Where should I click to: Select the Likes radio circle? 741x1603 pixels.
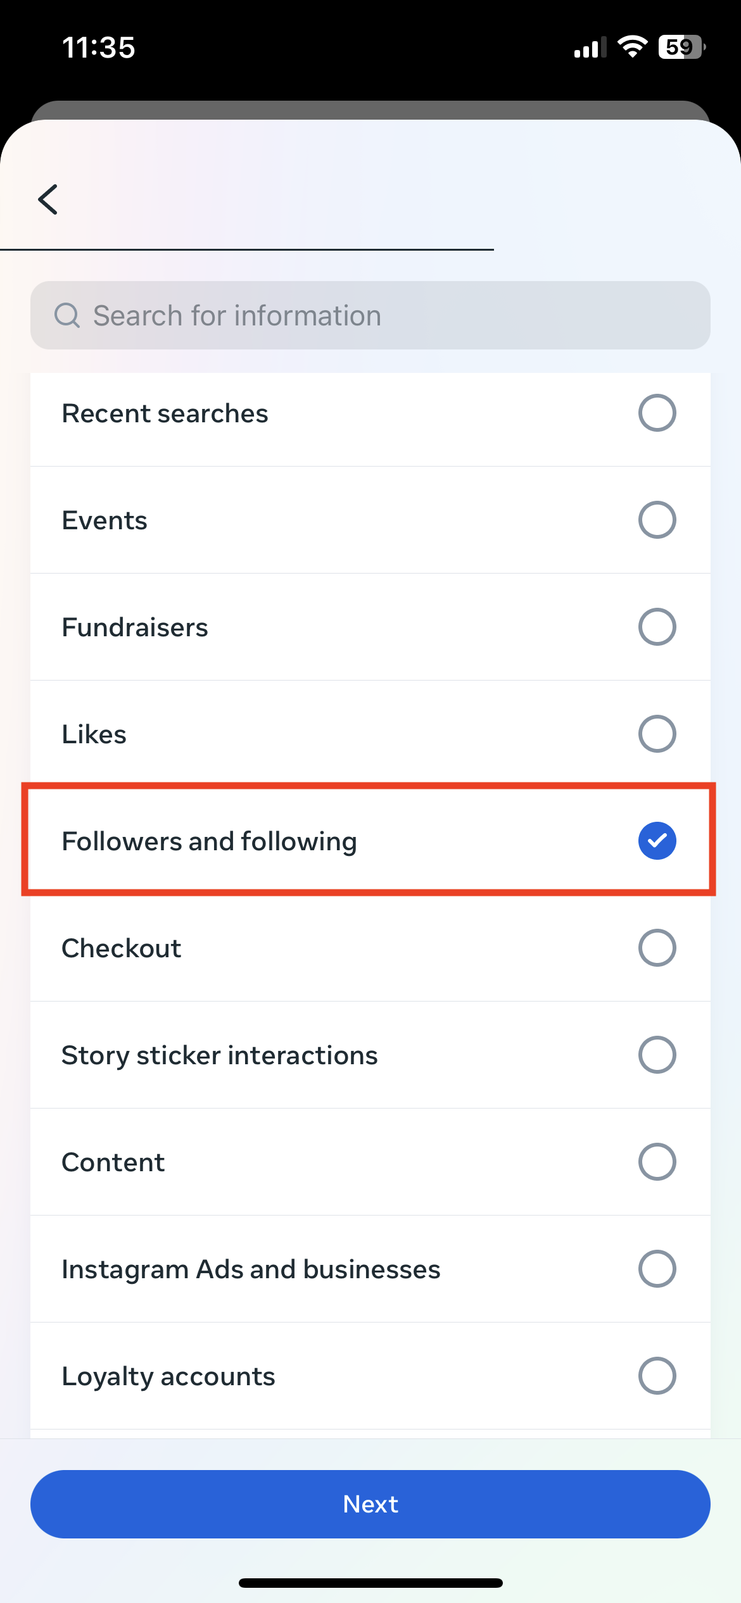pos(657,734)
